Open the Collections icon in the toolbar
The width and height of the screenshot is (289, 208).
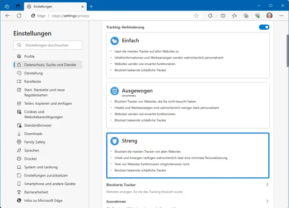tap(246, 15)
